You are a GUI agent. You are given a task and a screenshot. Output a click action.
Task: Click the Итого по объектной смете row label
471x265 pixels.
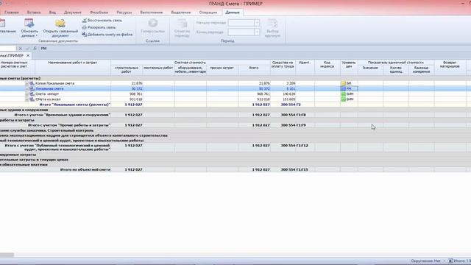click(85, 170)
